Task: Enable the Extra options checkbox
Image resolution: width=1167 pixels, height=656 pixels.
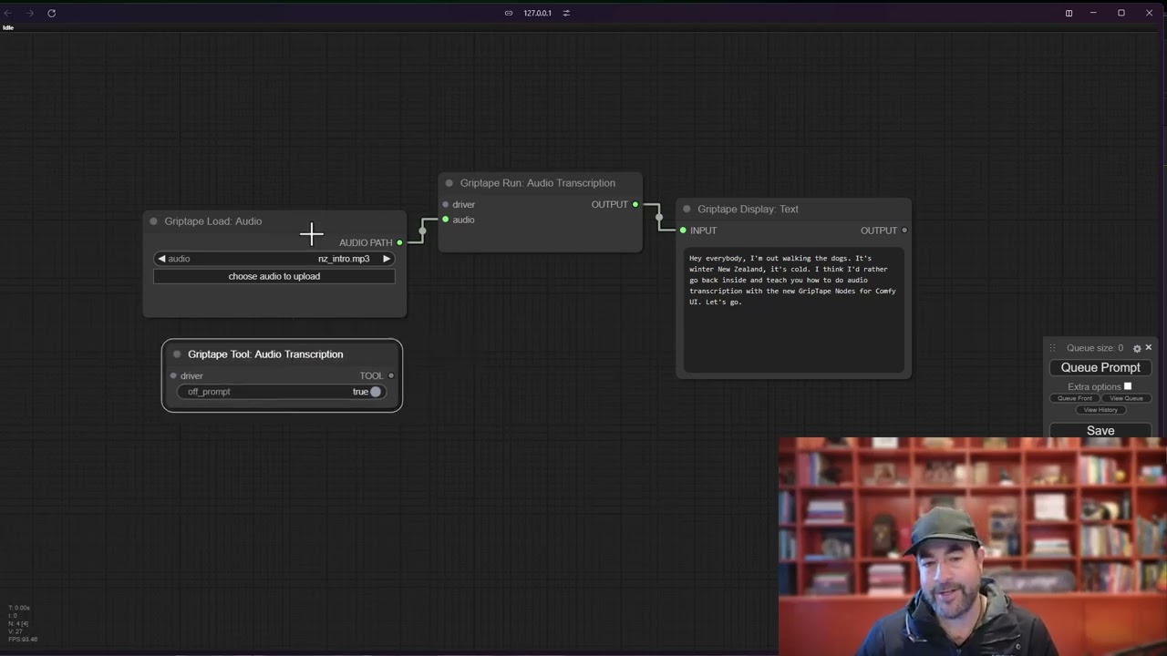Action: click(1128, 386)
